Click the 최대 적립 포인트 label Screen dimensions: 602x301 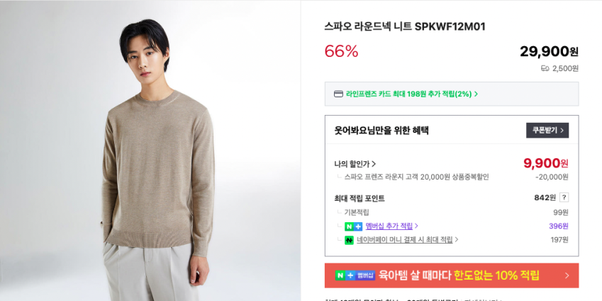[x=359, y=198]
